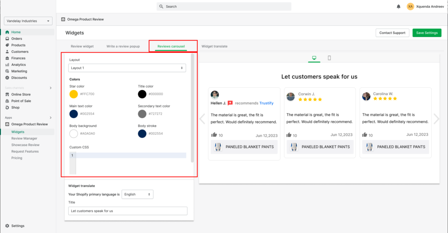Pick the Secondary text color swatch
Screen dimensions: 448x233
tap(142, 113)
